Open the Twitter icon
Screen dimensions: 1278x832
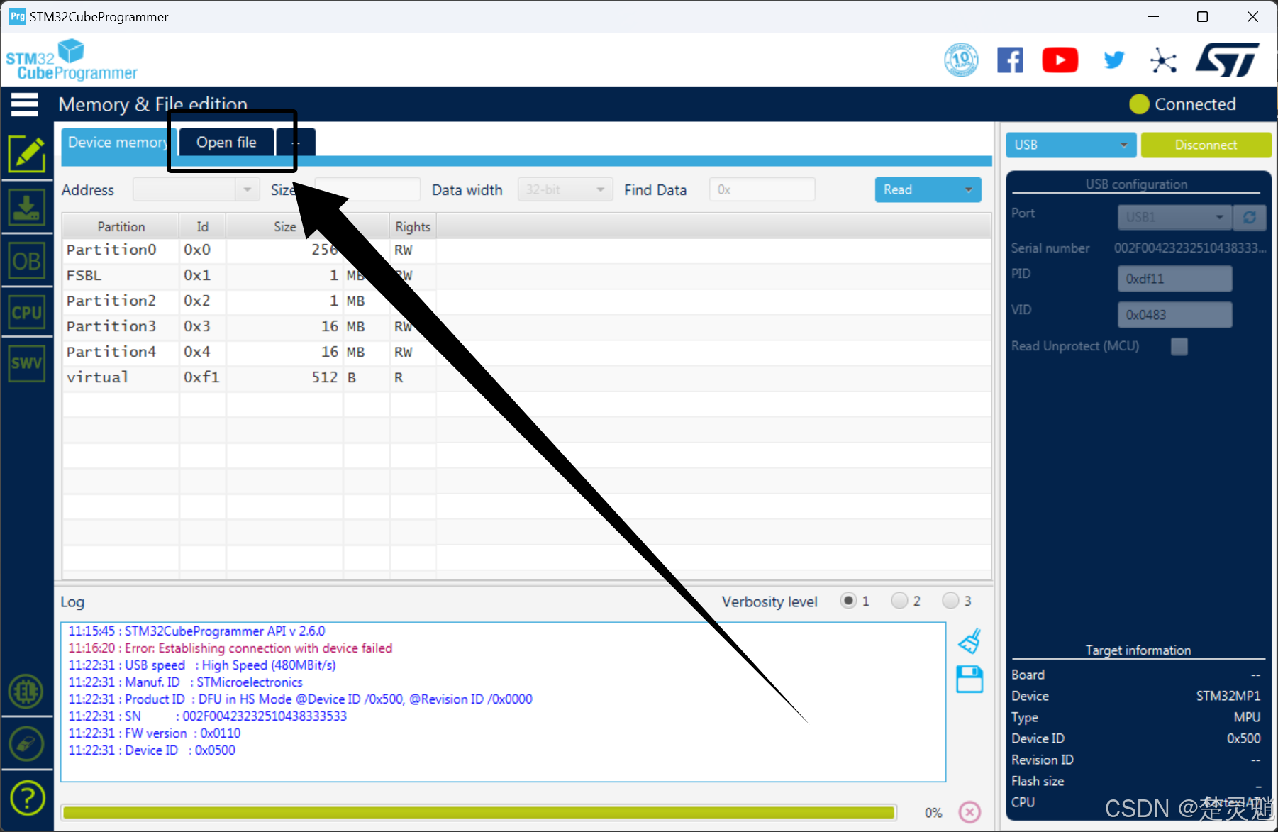tap(1114, 60)
